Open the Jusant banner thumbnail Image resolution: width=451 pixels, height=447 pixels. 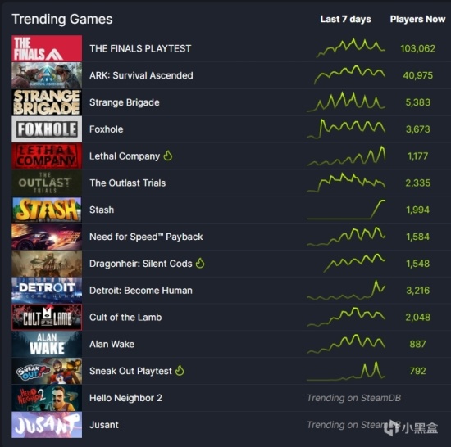point(47,425)
